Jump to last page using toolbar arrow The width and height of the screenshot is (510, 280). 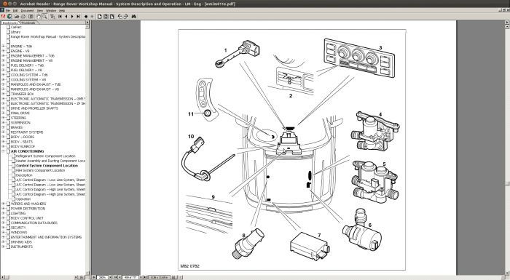pos(79,16)
